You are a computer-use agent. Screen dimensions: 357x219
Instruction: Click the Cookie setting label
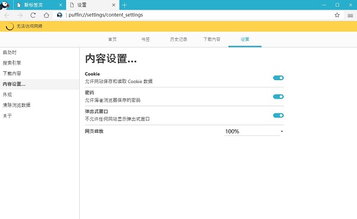(x=92, y=74)
